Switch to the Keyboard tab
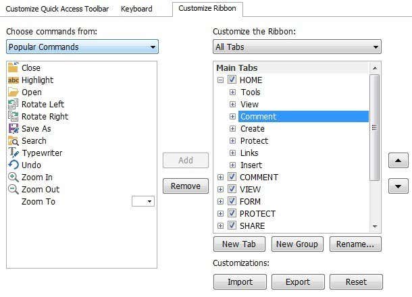This screenshot has height=297, width=412. [x=136, y=9]
